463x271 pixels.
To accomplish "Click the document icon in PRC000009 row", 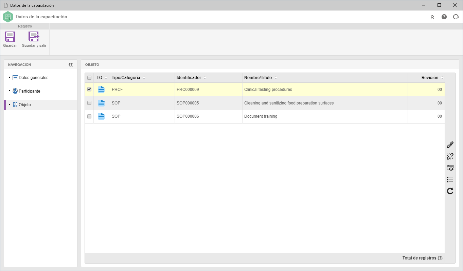I will pos(101,90).
